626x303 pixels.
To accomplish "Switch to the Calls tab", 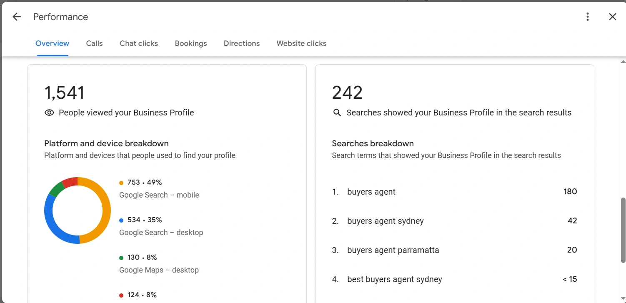I will click(94, 43).
